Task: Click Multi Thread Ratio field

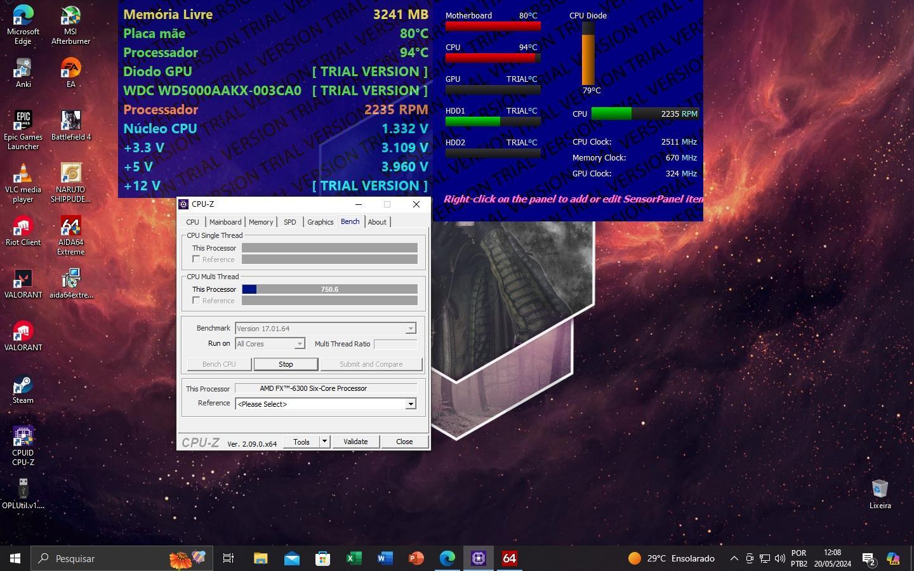Action: (395, 344)
